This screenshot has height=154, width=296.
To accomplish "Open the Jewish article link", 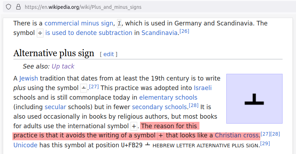I will [29, 78].
